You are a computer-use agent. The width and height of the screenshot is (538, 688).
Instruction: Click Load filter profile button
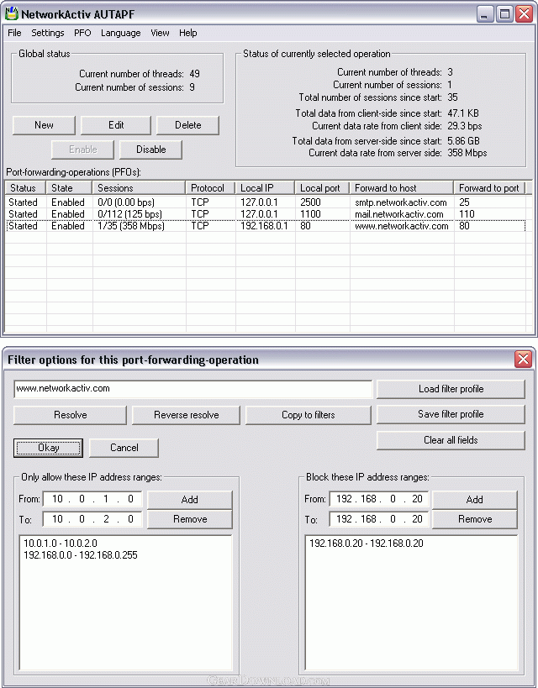451,389
